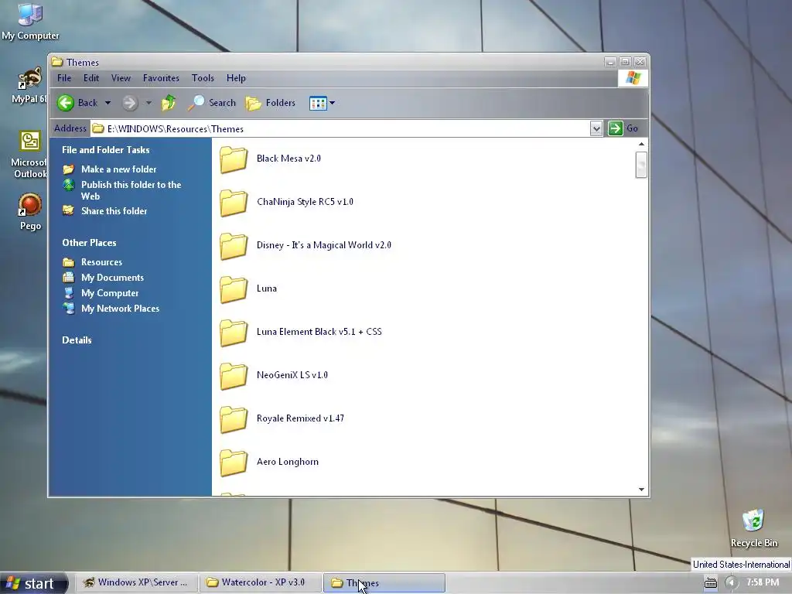The width and height of the screenshot is (792, 594).
Task: Select the Recycle Bin desktop icon
Action: coord(754,529)
